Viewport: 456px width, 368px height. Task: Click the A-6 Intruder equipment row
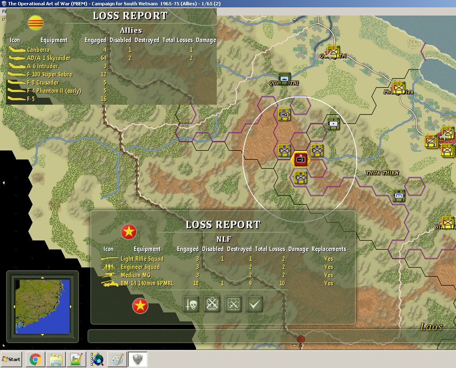pyautogui.click(x=111, y=66)
